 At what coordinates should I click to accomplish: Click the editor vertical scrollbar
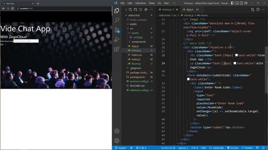(267, 70)
